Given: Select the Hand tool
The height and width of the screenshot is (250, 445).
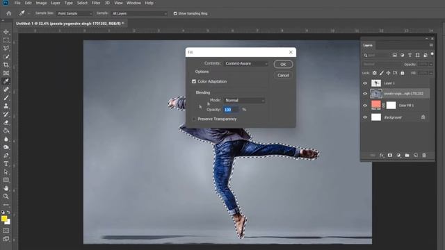Looking at the screenshot, I should (x=6, y=188).
